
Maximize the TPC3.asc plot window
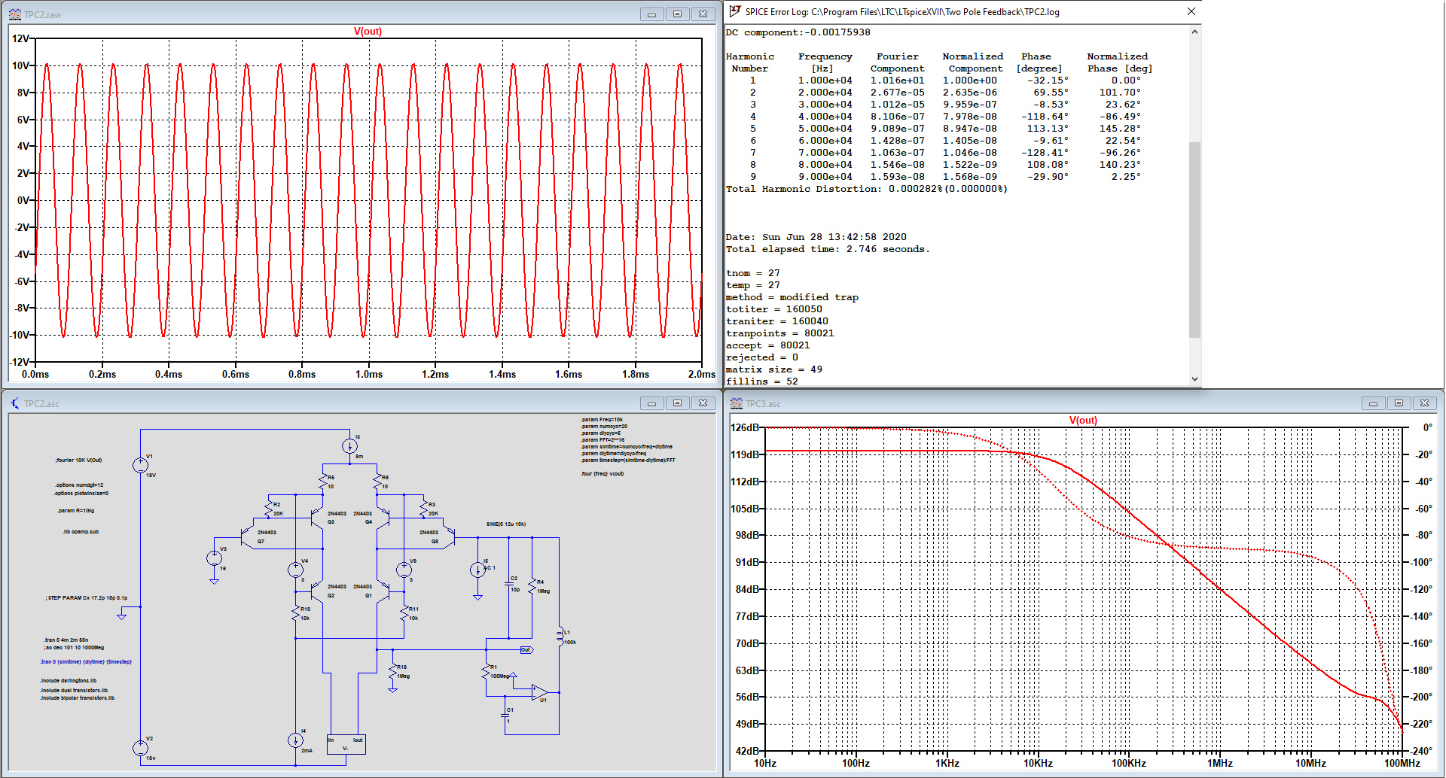coord(1399,403)
